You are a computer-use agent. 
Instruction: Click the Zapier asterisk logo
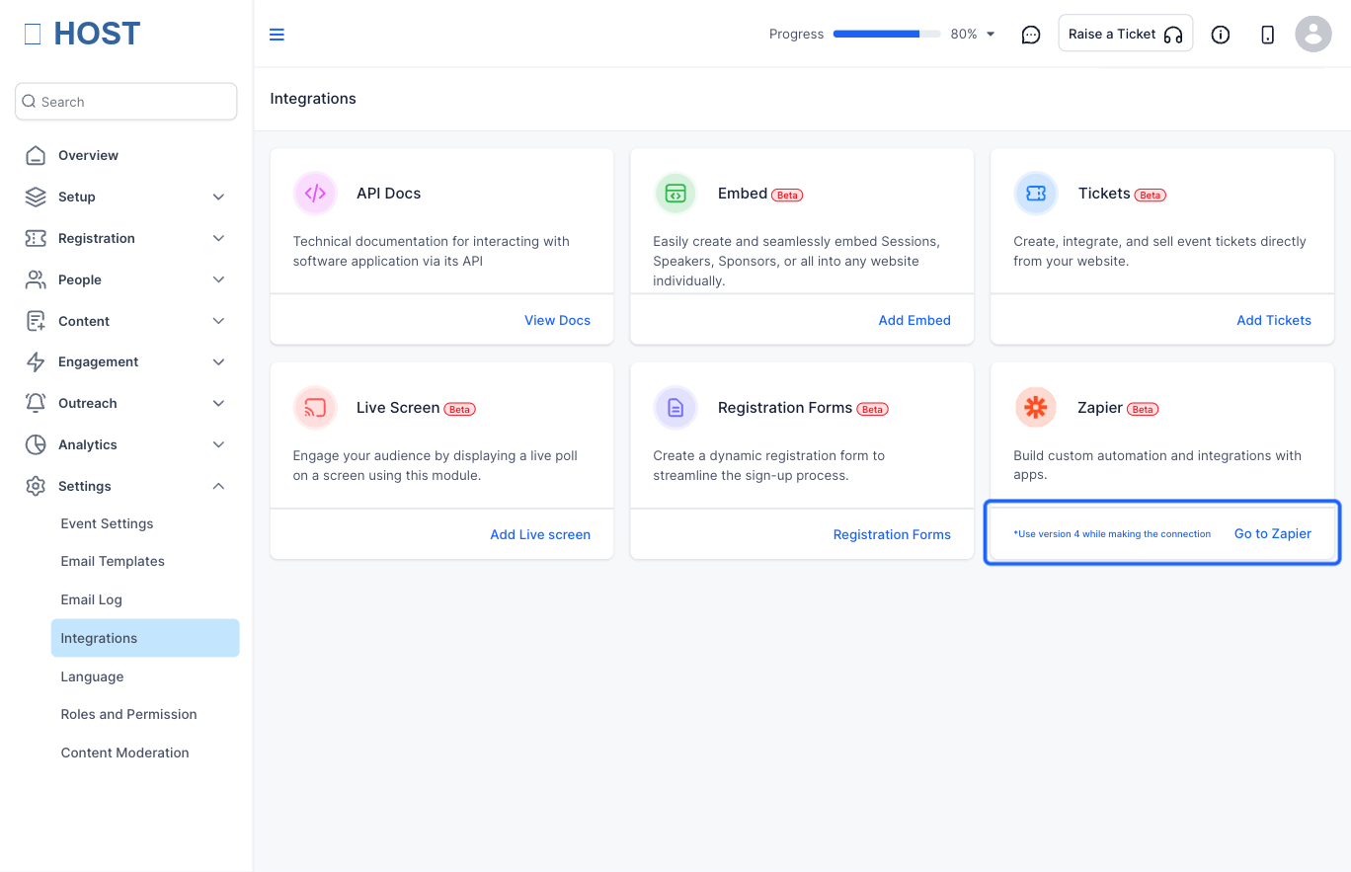[1036, 408]
